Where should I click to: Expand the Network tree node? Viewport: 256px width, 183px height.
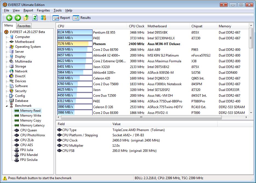7,72
